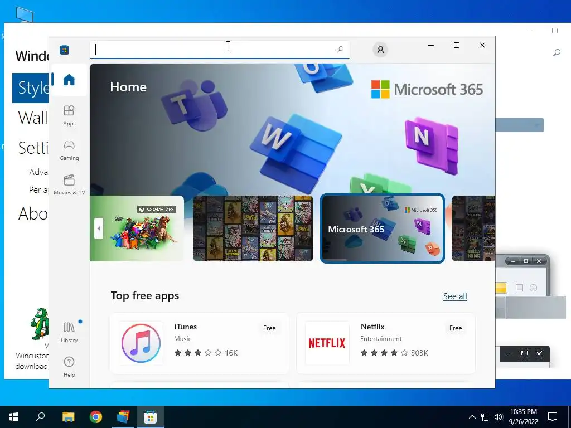Screen dimensions: 571x428
Task: Open volume control tray icon
Action: [x=499, y=417]
